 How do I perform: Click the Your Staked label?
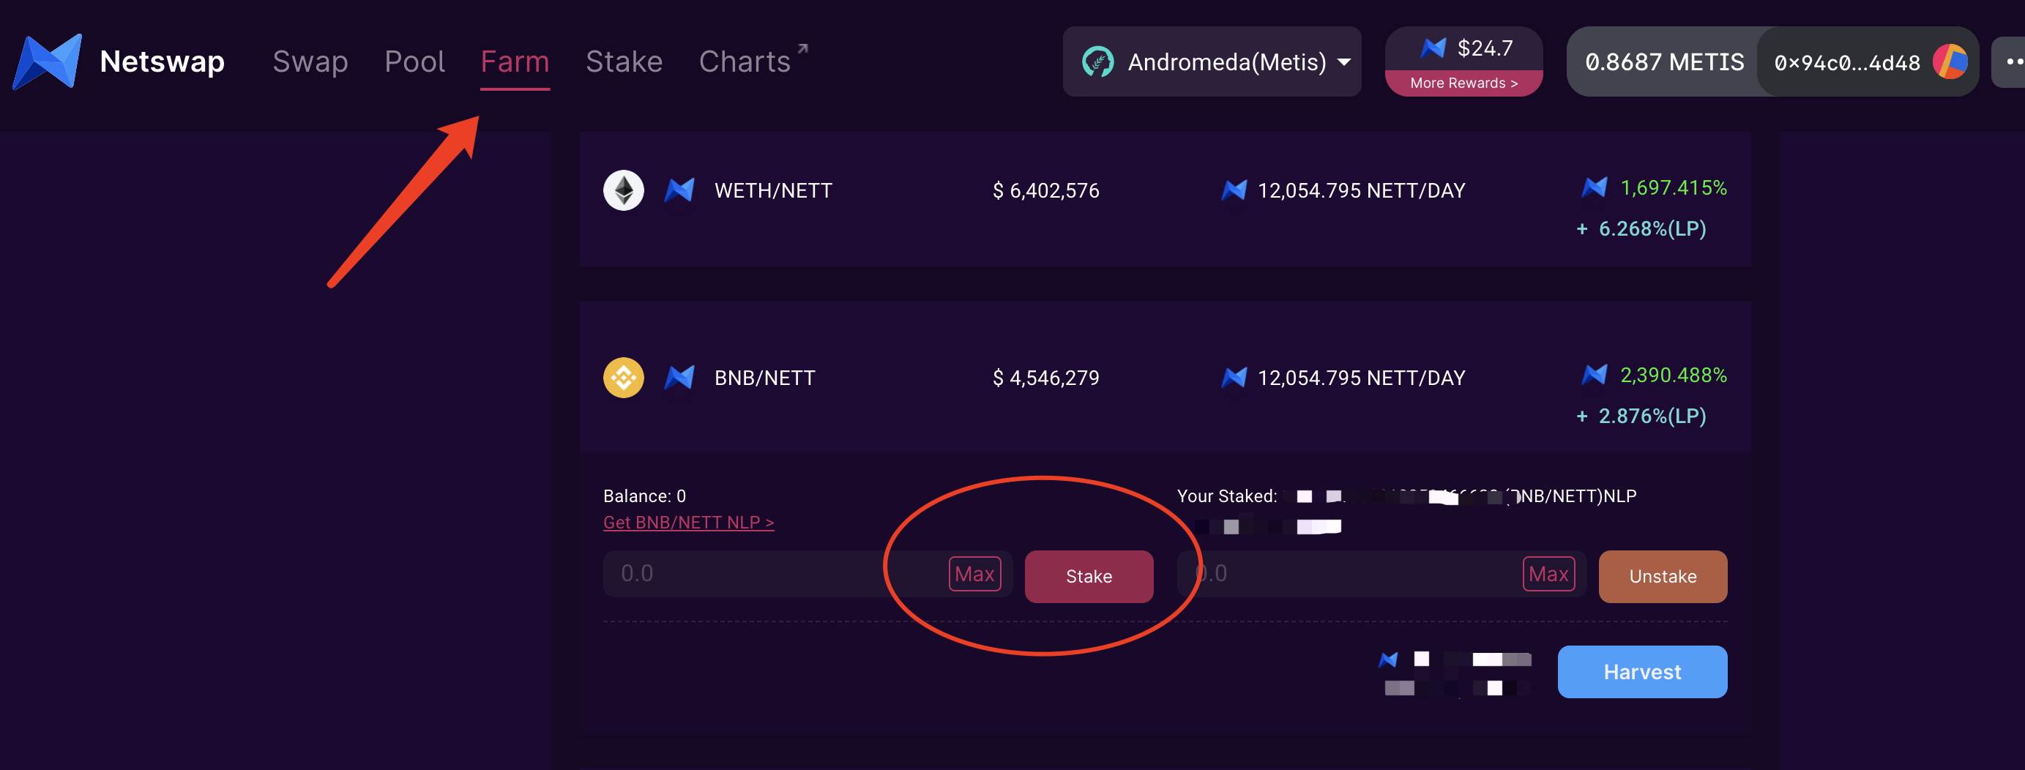[1226, 496]
